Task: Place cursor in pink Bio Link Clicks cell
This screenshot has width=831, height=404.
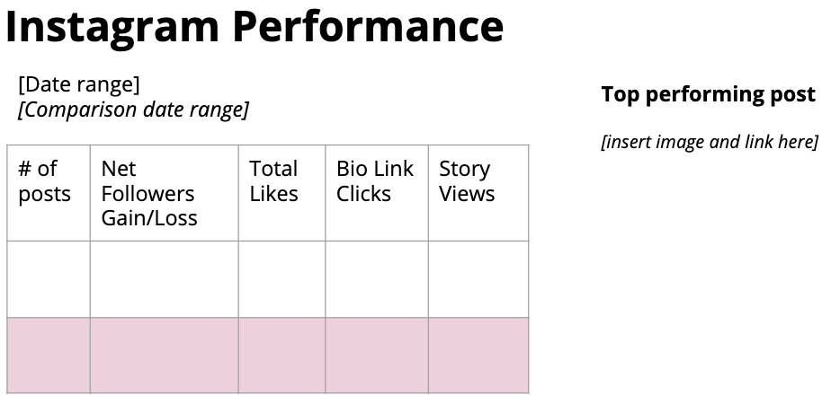Action: (x=376, y=355)
